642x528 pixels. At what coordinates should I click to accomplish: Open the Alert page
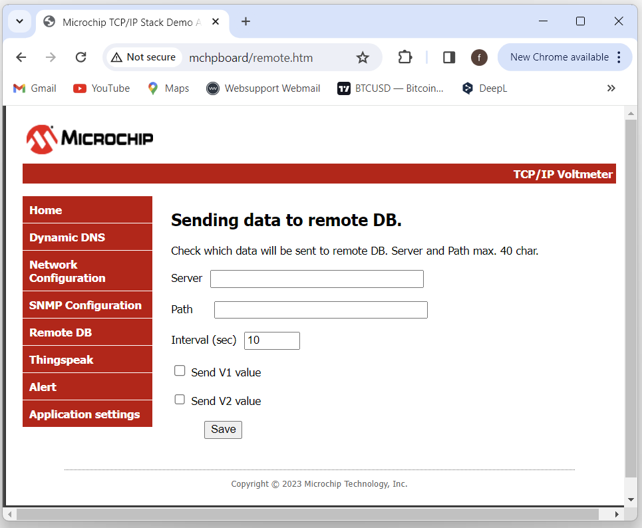click(x=87, y=387)
